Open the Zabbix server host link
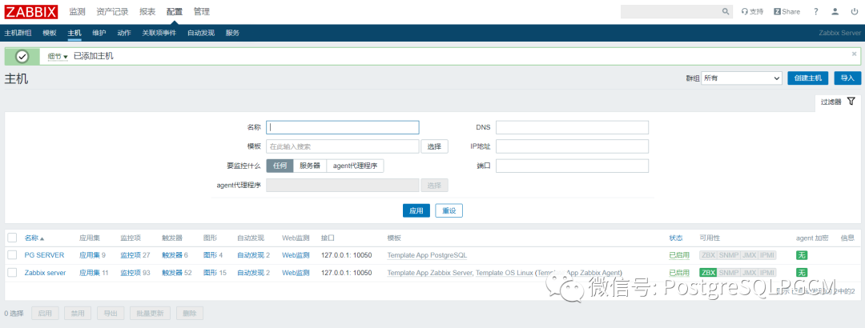The width and height of the screenshot is (865, 328). coord(45,272)
